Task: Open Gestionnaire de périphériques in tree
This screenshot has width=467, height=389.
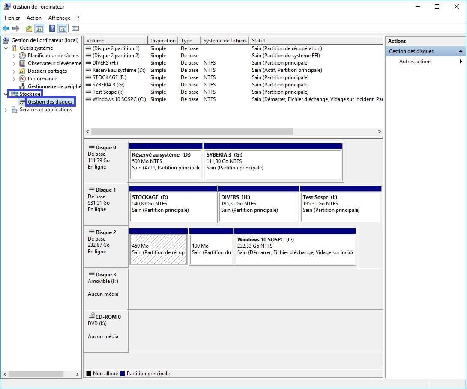Action: 54,86
